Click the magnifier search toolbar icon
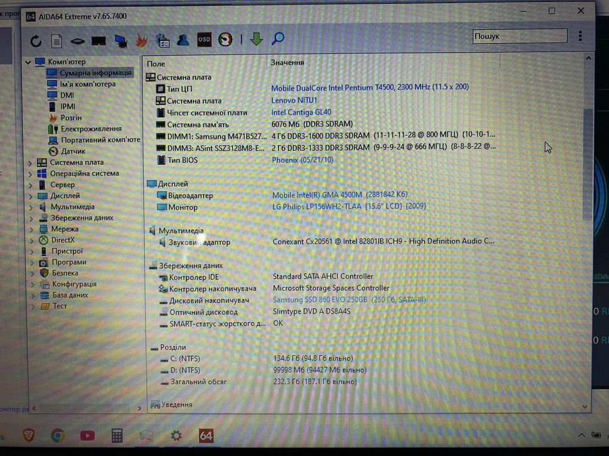Viewport: 609px width, 456px height. (278, 38)
